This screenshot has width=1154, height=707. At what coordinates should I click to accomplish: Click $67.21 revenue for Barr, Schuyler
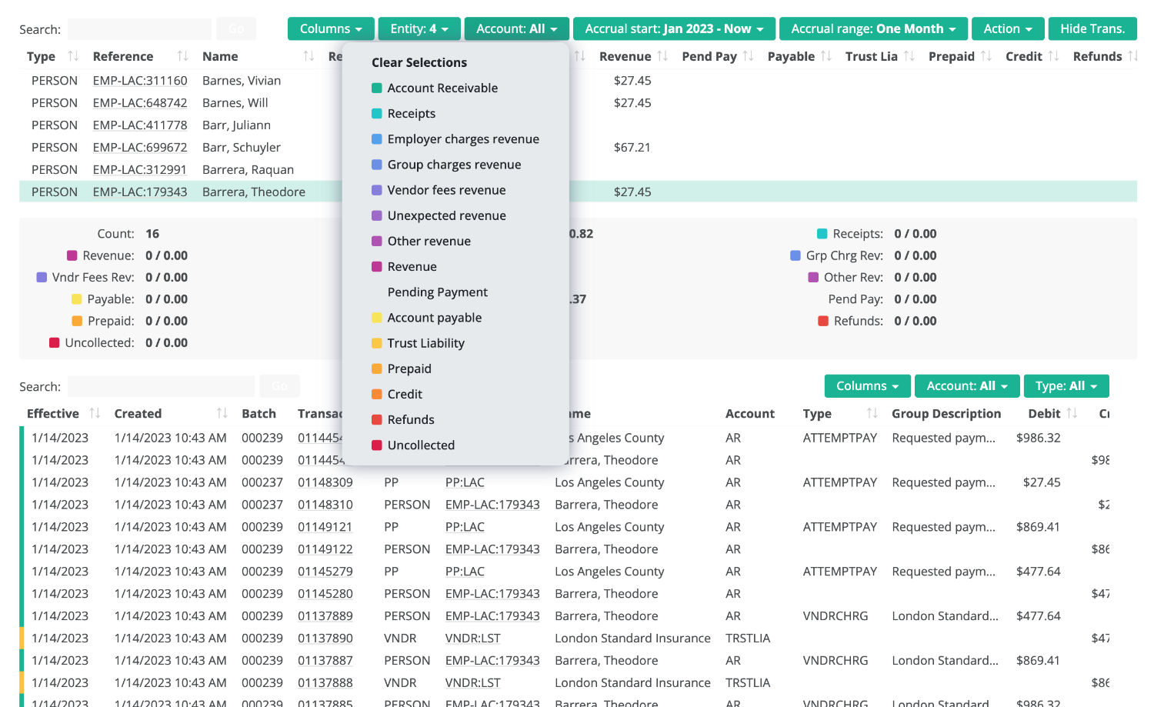(x=632, y=147)
